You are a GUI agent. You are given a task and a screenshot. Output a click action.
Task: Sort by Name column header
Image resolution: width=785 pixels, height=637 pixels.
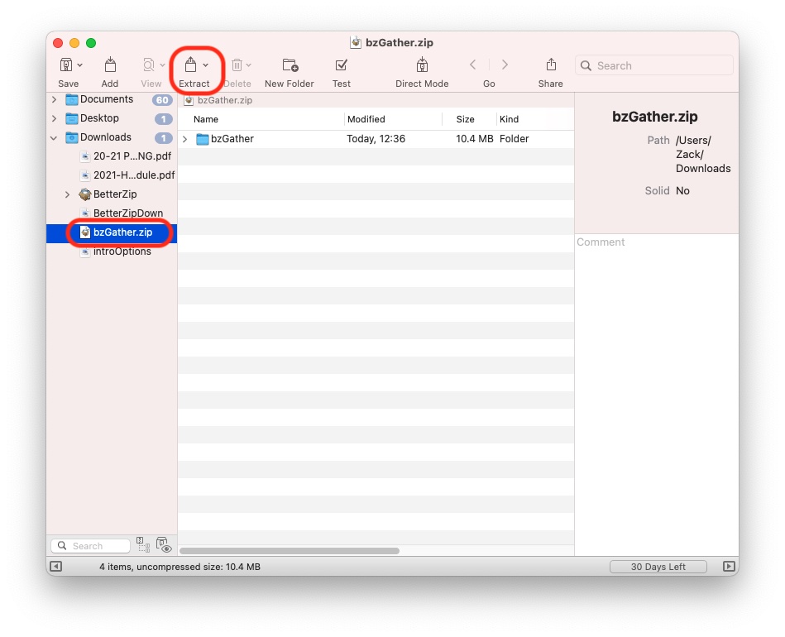[206, 119]
